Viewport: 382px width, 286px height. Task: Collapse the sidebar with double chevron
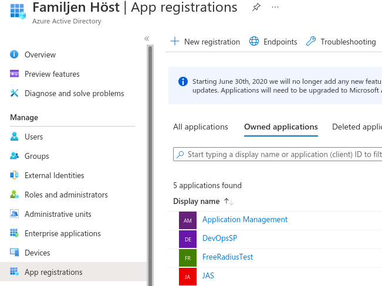point(147,39)
